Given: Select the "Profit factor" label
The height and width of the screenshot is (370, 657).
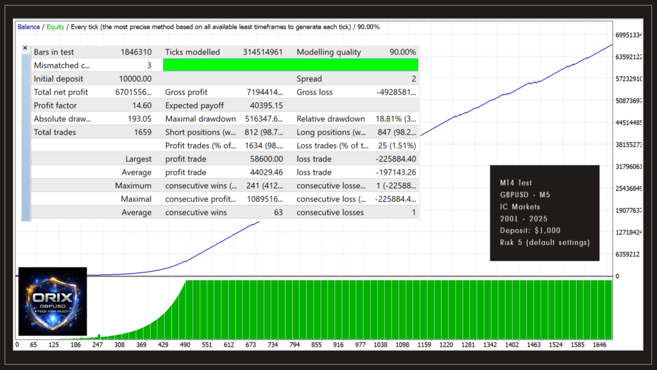Looking at the screenshot, I should [55, 106].
